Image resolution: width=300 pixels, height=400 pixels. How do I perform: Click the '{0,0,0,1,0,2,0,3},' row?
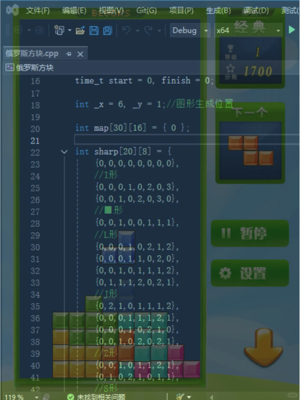pyautogui.click(x=137, y=187)
